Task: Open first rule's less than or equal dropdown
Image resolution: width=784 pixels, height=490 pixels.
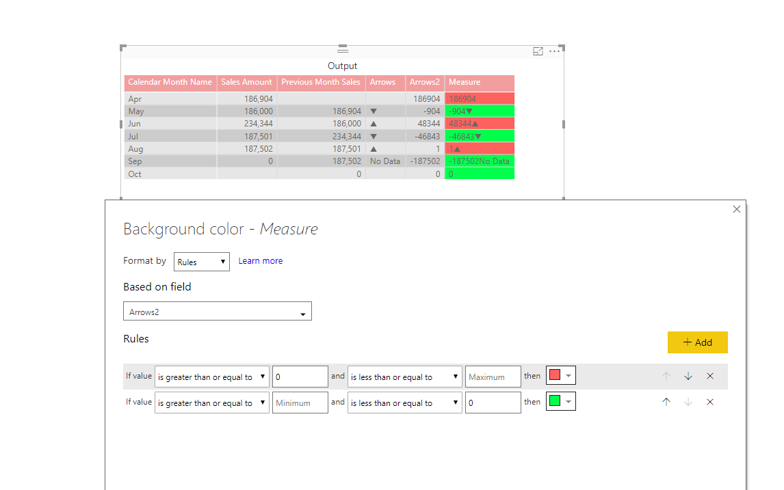Action: coord(405,377)
